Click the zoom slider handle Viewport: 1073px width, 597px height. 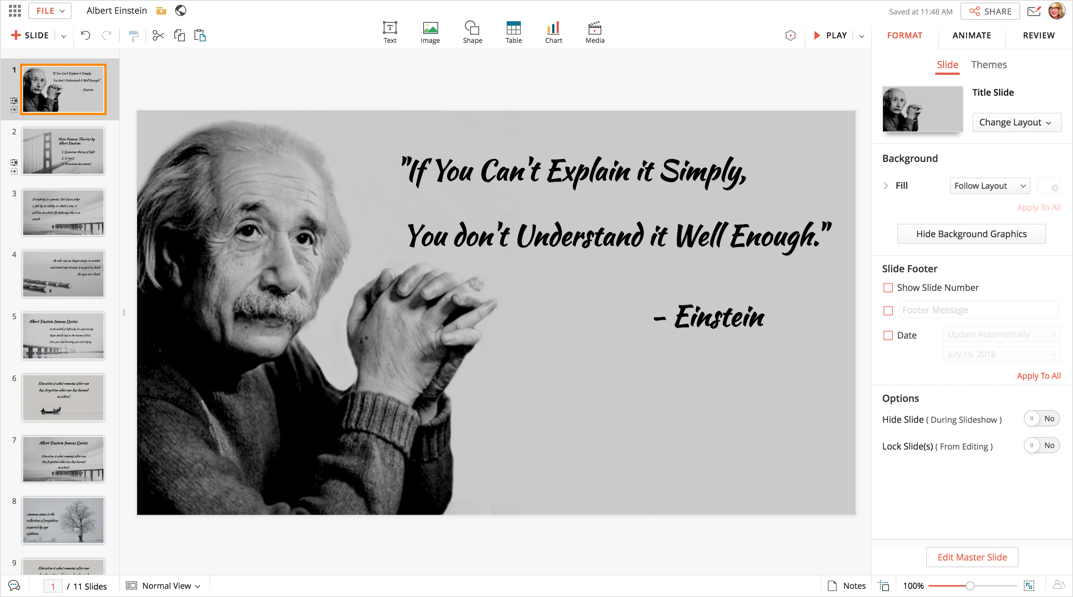coord(970,586)
